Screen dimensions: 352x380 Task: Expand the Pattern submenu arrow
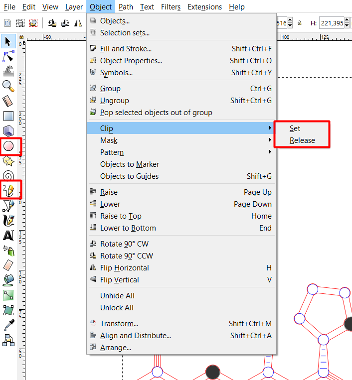[270, 152]
